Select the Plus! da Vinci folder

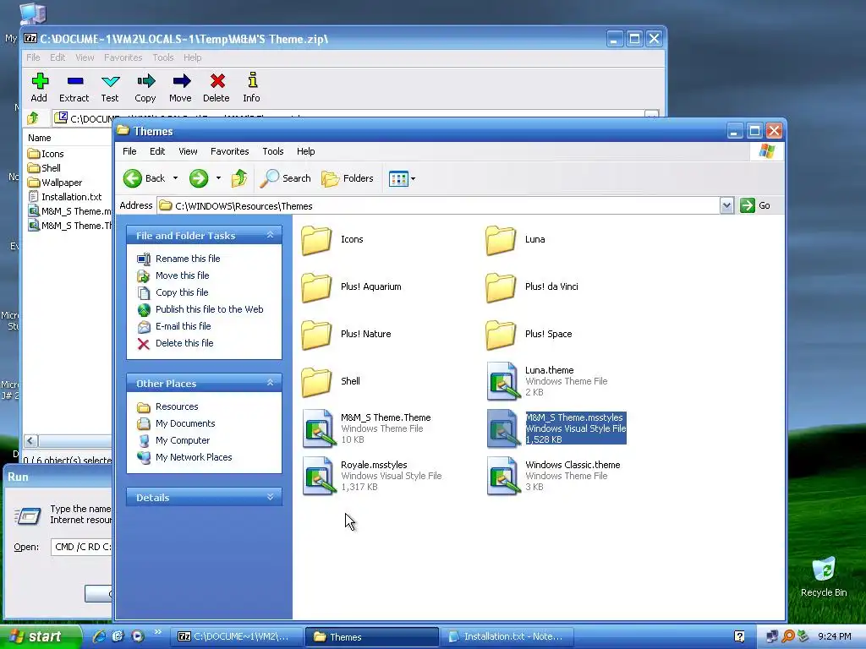[x=532, y=287]
